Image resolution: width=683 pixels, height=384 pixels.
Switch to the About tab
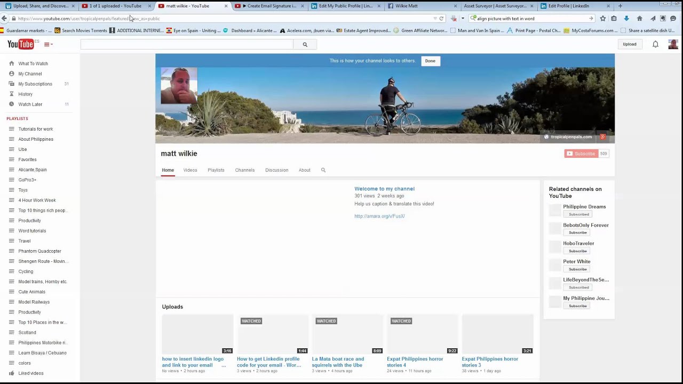(304, 170)
